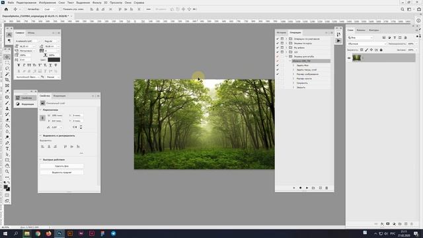
Task: Delete layer using Layers panel trash icon
Action: 411,224
